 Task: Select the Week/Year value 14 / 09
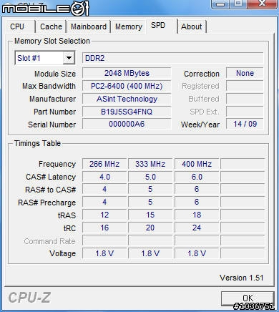click(245, 124)
